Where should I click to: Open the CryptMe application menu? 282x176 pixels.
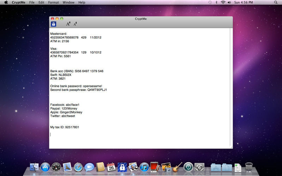[19, 2]
